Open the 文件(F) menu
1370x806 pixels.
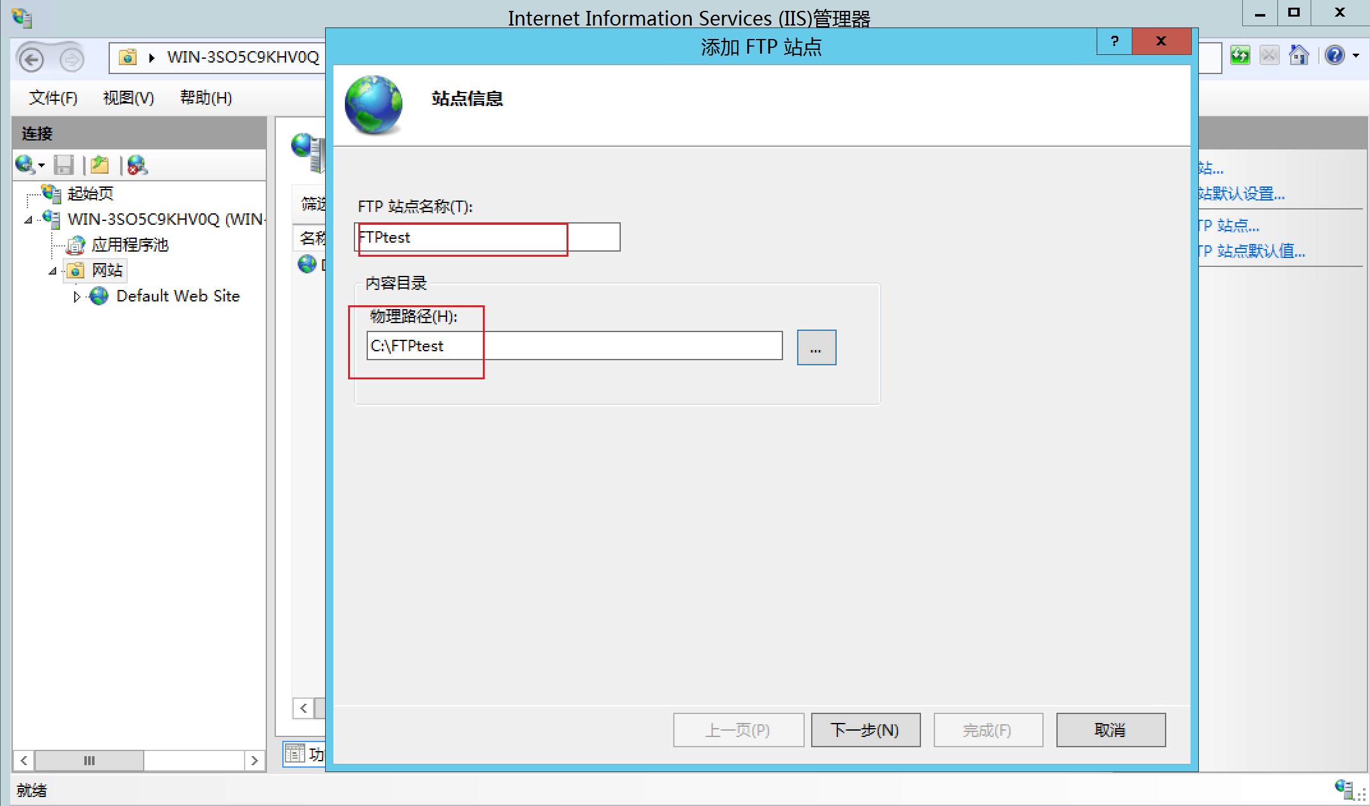(x=53, y=98)
